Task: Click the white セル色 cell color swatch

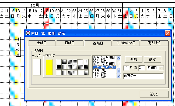Action: 37,67
